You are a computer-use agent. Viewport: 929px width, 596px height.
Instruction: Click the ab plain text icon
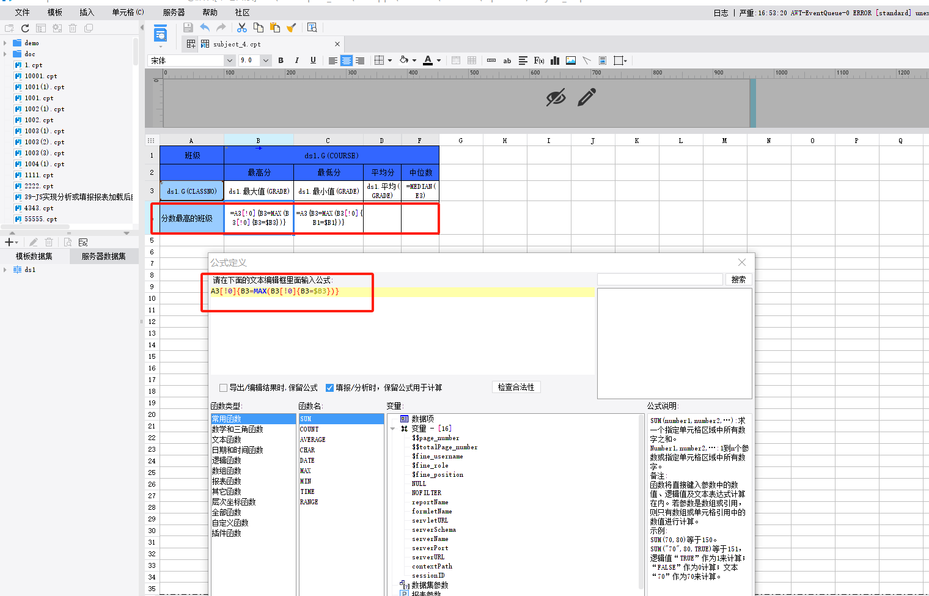coord(507,61)
